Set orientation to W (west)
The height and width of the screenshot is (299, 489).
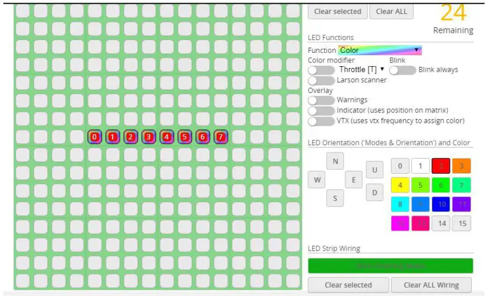[317, 180]
